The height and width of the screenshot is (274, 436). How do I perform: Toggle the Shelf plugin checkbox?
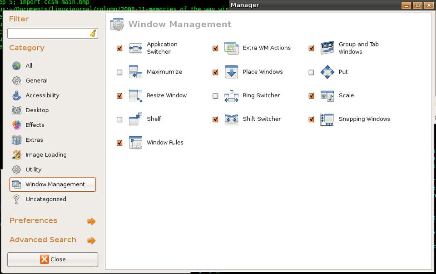coord(119,120)
